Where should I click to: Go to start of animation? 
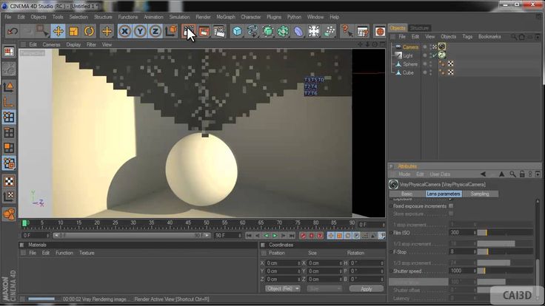(249, 236)
